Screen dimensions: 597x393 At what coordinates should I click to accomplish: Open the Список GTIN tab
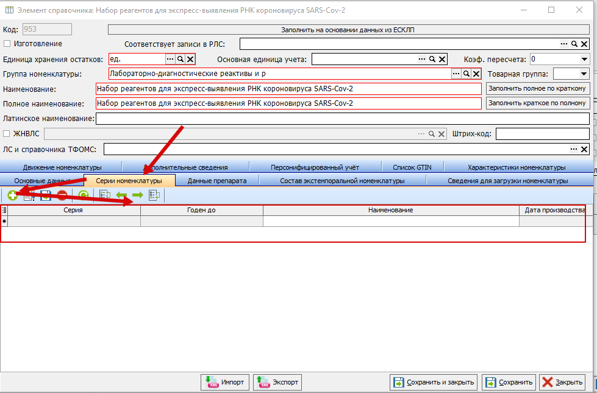pos(412,167)
